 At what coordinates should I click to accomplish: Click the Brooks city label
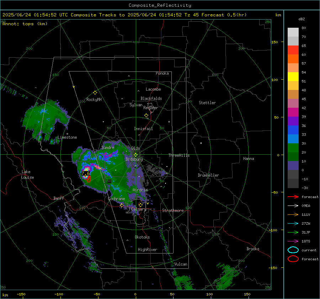(253, 249)
